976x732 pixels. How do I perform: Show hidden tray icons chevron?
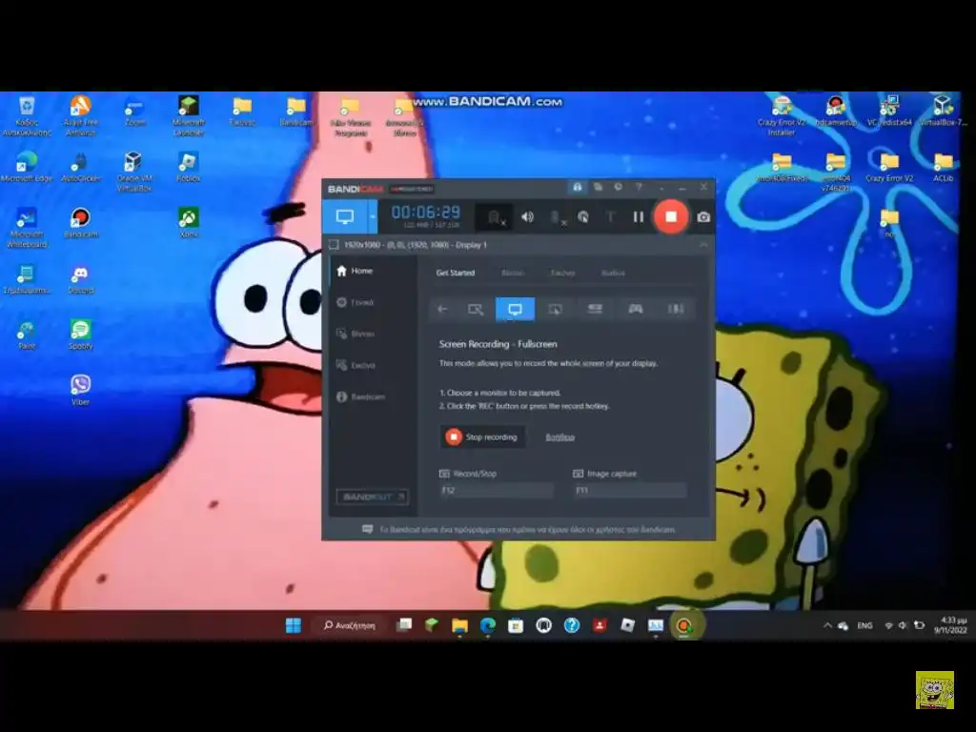(827, 625)
